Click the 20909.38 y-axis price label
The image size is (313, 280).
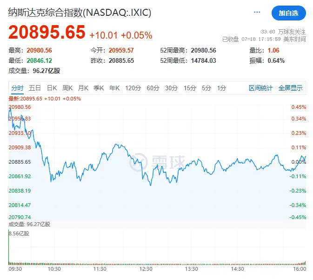tap(20, 147)
